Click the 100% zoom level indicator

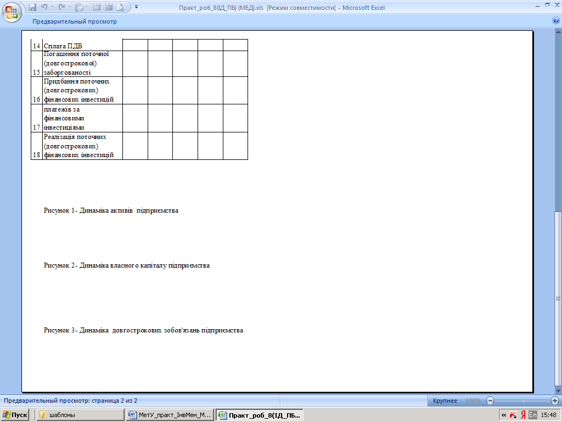pos(473,401)
